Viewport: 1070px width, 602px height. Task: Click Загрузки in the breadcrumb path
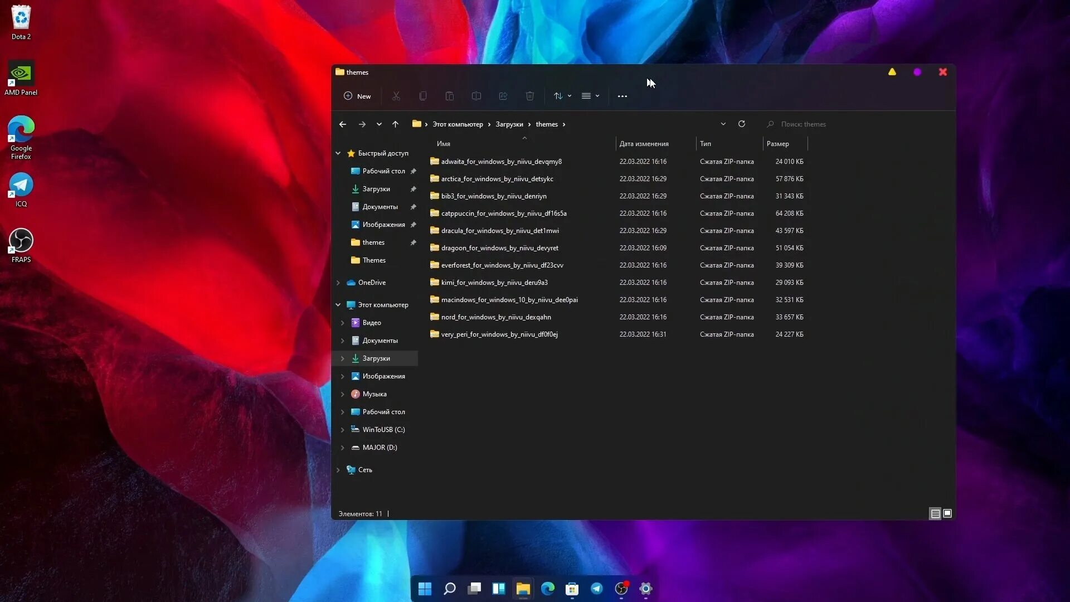[509, 124]
